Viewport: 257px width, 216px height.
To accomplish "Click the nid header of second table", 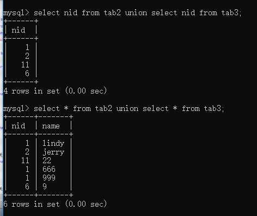I will coord(19,126).
